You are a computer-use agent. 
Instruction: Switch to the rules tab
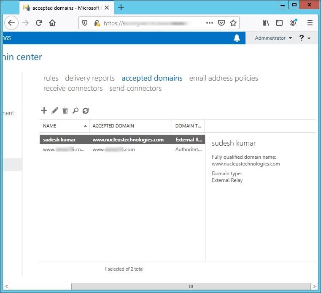[51, 78]
